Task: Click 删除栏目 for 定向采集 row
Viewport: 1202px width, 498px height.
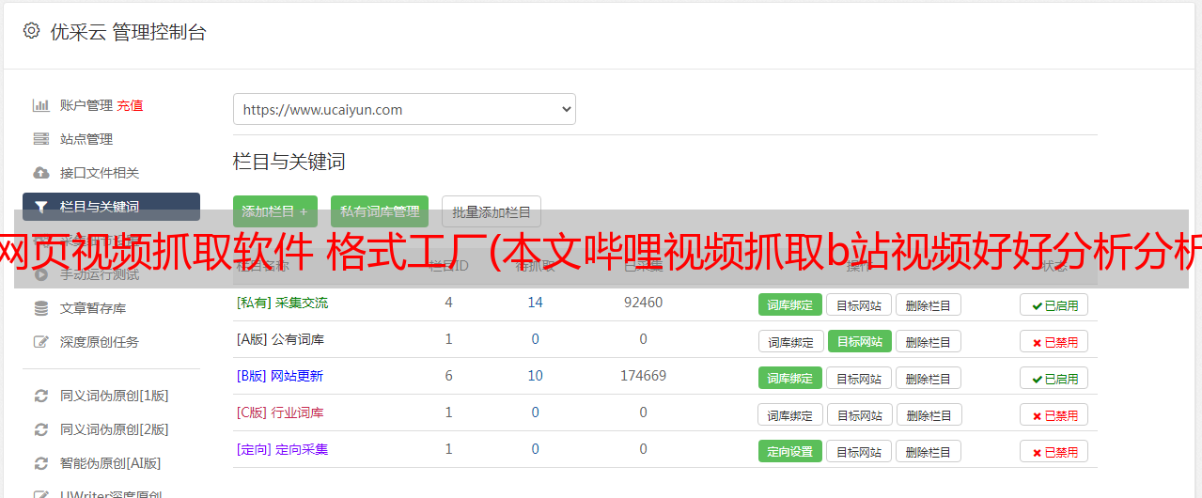Action: [x=928, y=451]
